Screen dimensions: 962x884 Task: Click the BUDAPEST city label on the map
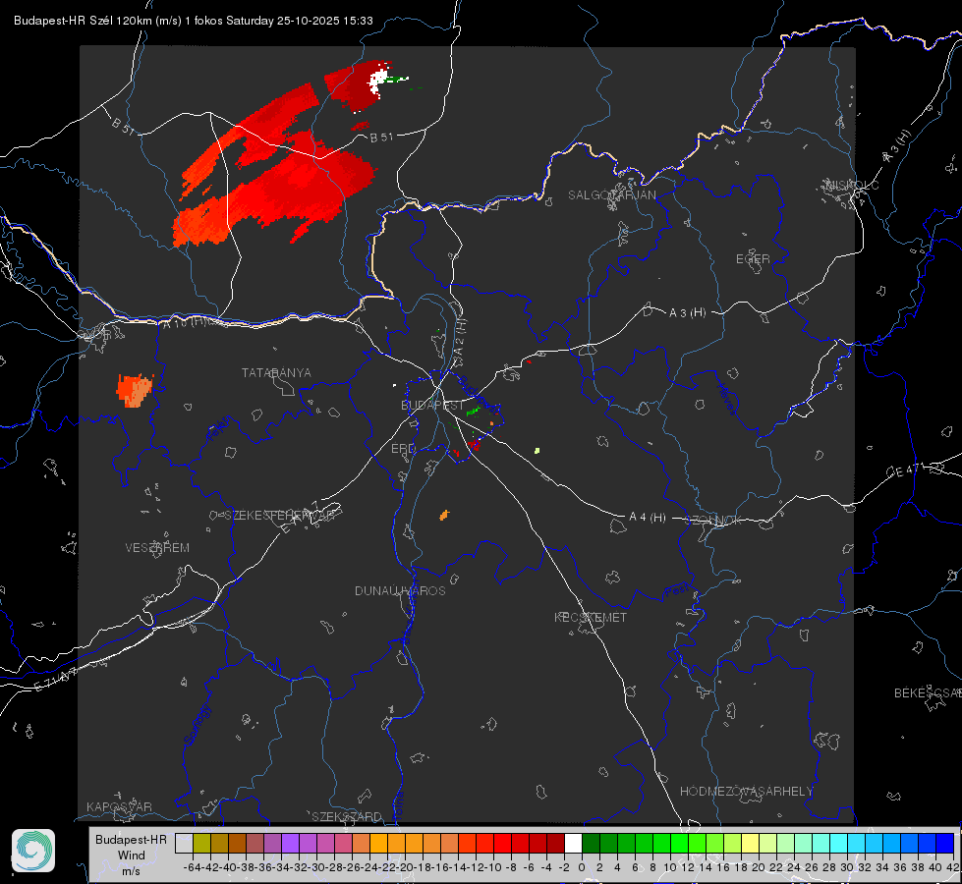(432, 405)
